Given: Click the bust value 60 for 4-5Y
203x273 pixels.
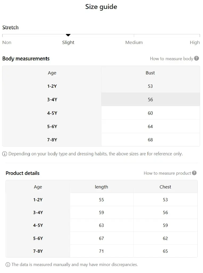Looking at the screenshot, I should click(x=150, y=113).
